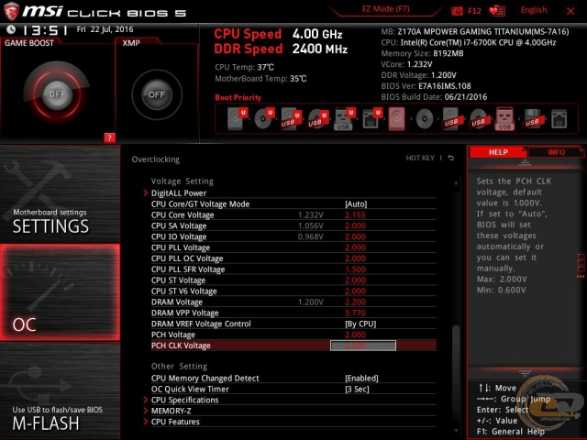The height and width of the screenshot is (440, 587).
Task: Click the help panel bottom handle
Action: [x=525, y=373]
